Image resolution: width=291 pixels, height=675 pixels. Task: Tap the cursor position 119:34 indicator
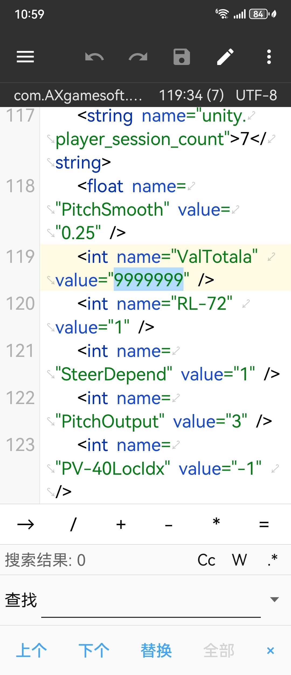[191, 95]
